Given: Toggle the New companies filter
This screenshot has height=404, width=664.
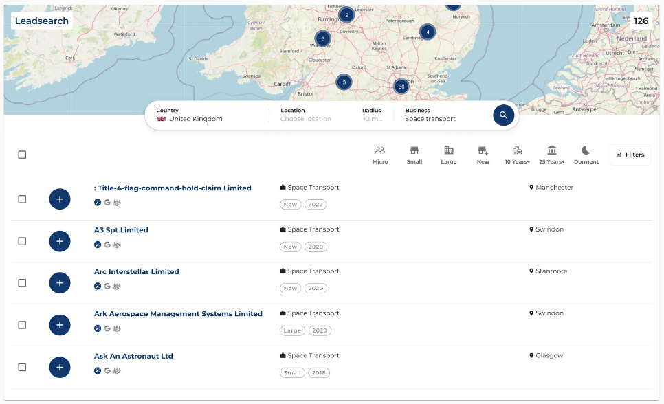Looking at the screenshot, I should [x=483, y=155].
